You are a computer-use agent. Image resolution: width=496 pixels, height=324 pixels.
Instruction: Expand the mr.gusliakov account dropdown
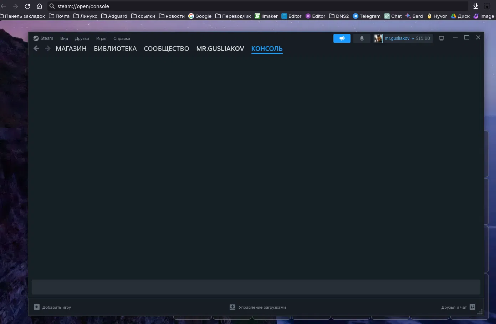pos(399,38)
